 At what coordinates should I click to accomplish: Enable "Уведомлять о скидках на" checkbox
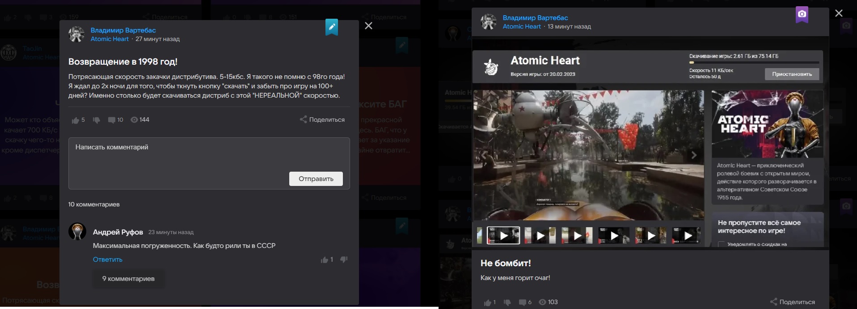coord(721,244)
